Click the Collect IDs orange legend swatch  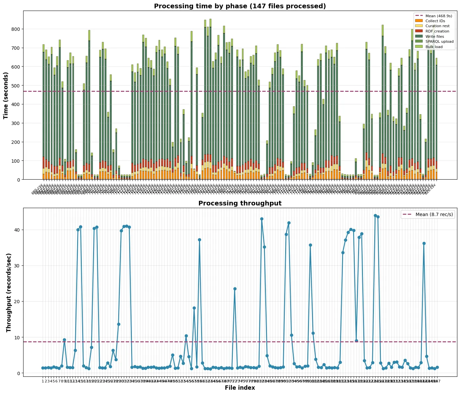click(x=419, y=21)
